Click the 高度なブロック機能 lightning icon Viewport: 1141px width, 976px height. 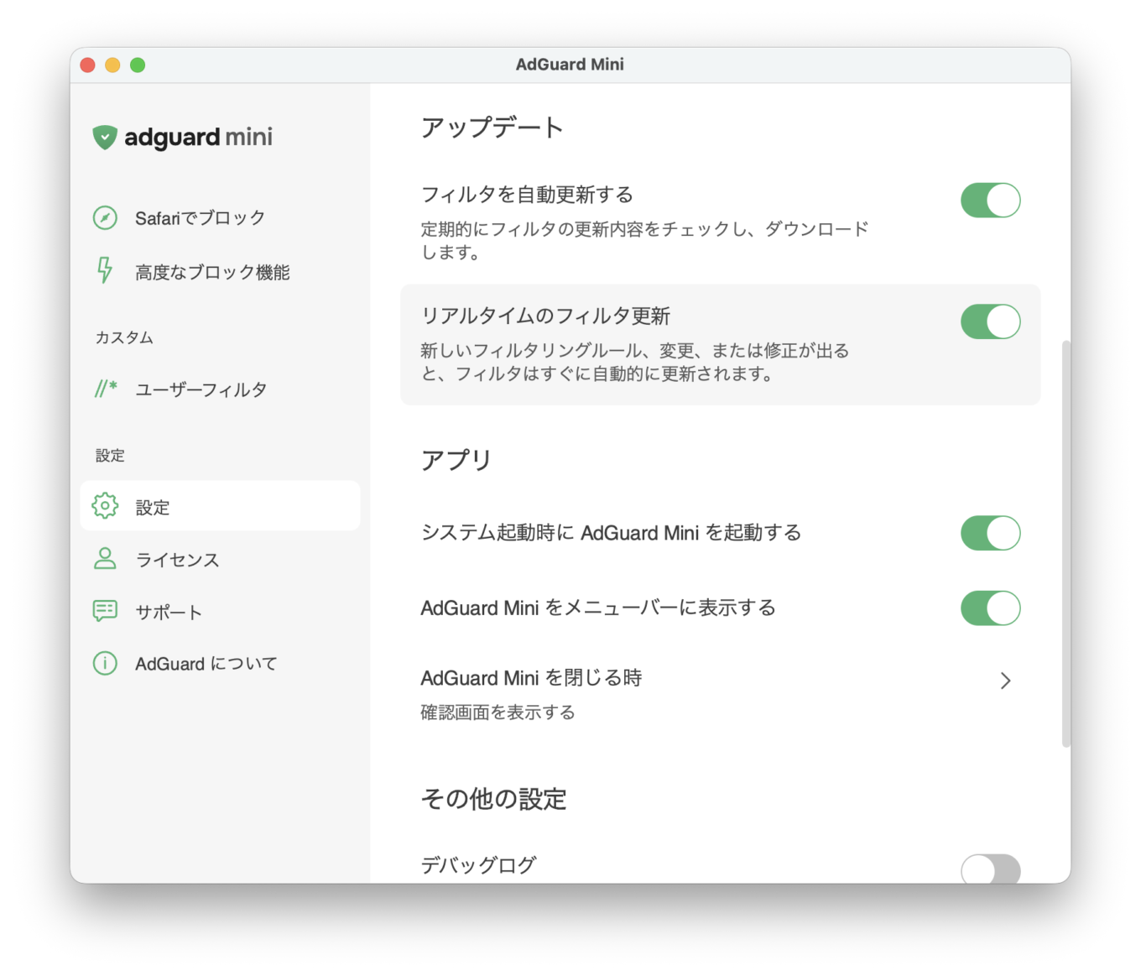[104, 271]
